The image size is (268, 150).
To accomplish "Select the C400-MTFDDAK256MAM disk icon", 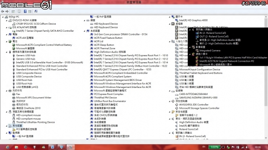I will 177,94.
